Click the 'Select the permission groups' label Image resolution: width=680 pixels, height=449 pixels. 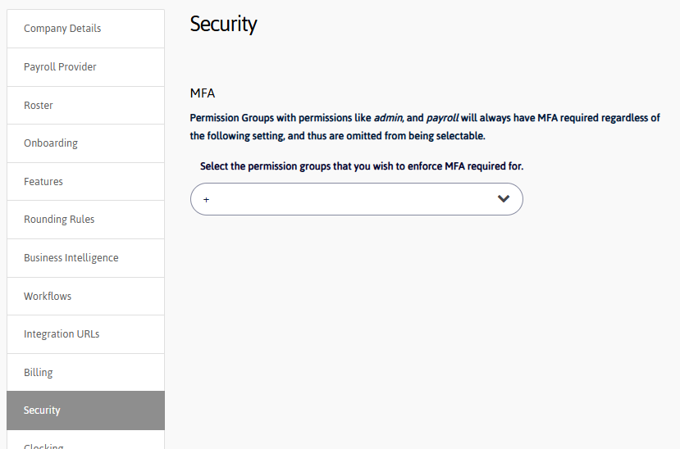point(362,166)
